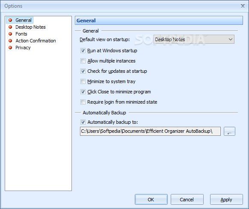Enable Minimize to system tray
This screenshot has width=249, height=209.
tap(83, 81)
